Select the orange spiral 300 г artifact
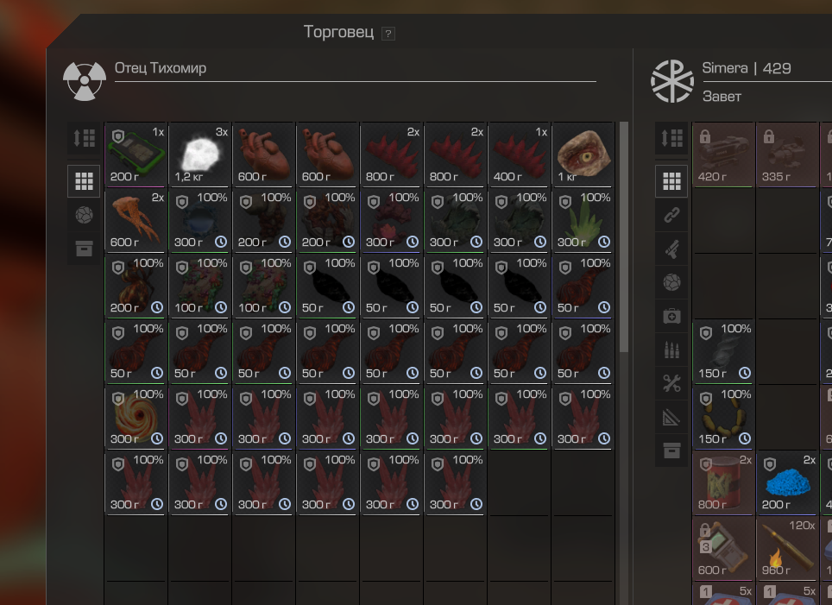The image size is (832, 605). point(136,418)
